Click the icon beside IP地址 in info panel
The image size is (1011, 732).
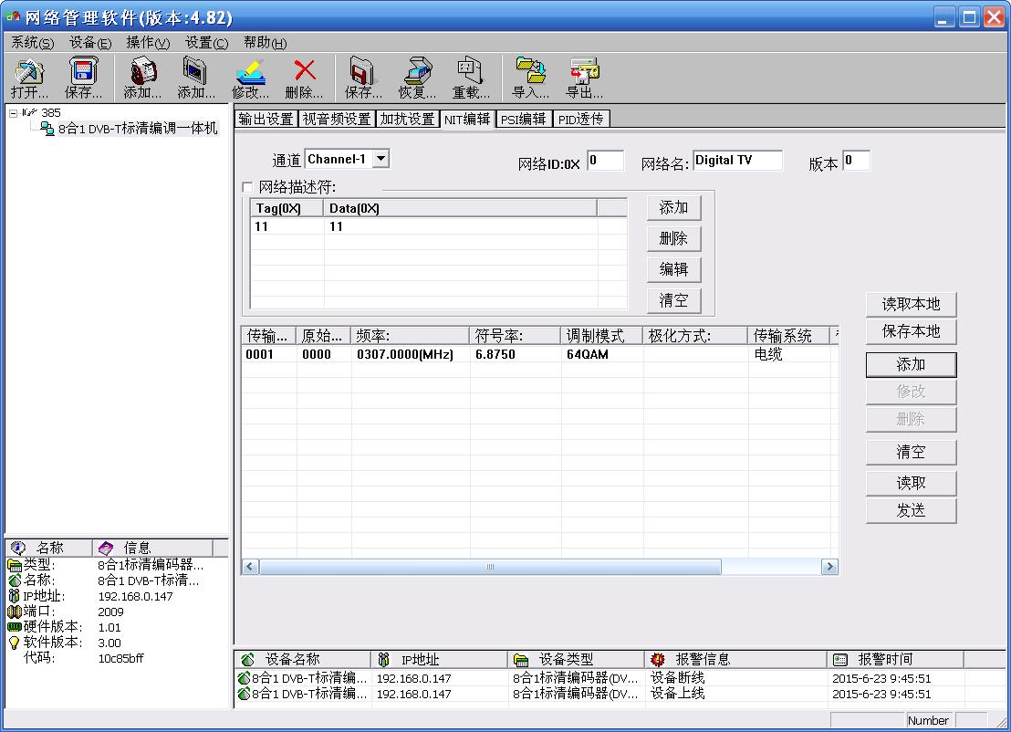[15, 596]
